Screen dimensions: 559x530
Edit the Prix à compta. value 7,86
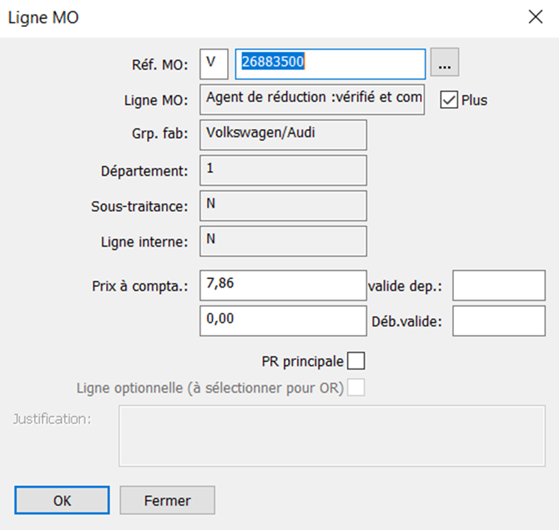click(283, 286)
